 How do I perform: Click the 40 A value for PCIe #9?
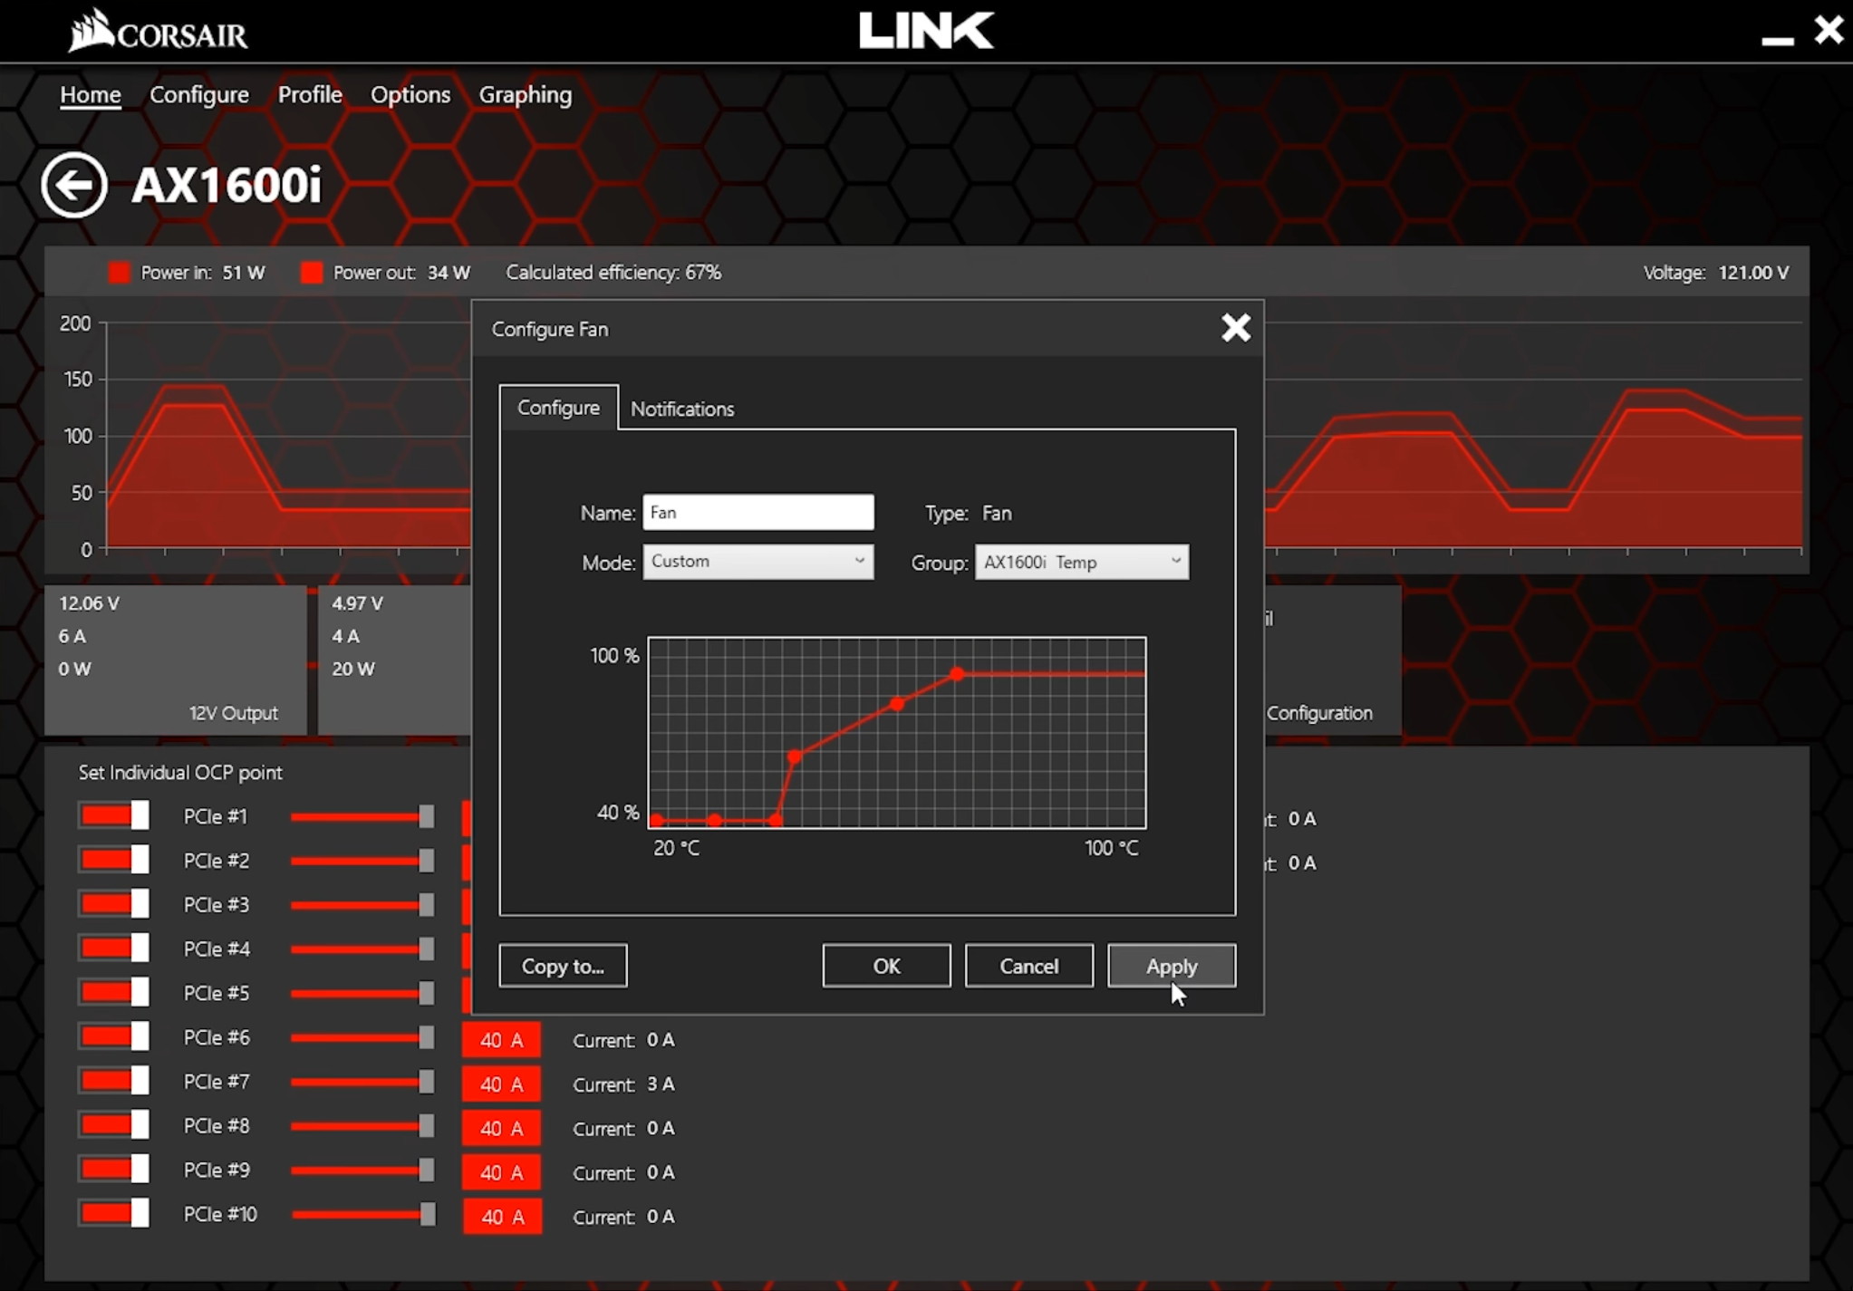tap(501, 1172)
